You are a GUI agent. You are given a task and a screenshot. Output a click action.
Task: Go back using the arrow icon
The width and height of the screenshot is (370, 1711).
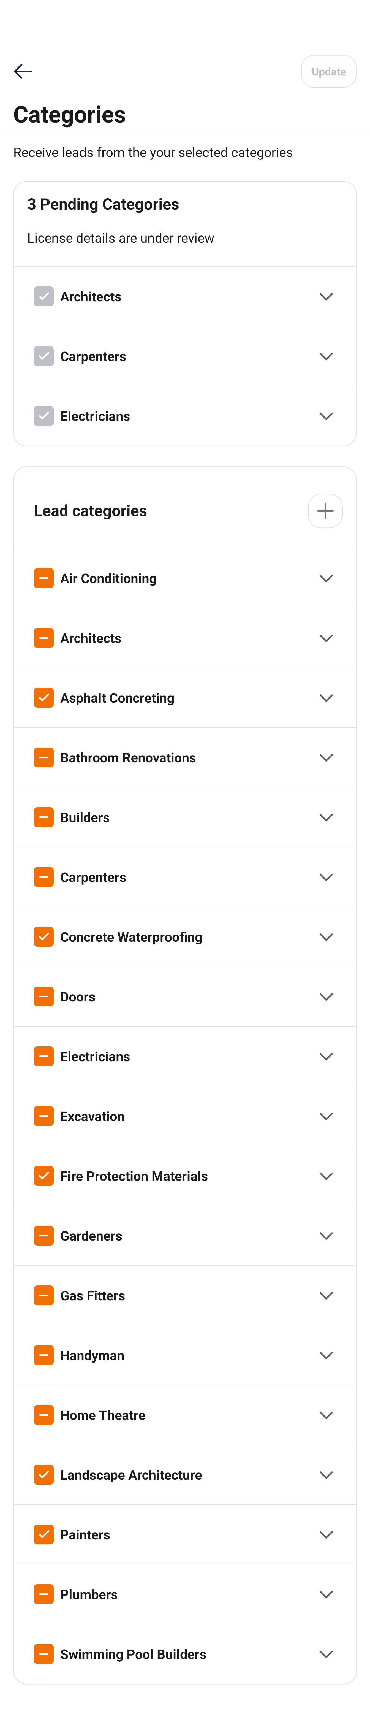[x=23, y=71]
